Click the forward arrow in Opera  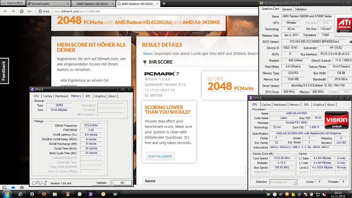tap(13, 11)
